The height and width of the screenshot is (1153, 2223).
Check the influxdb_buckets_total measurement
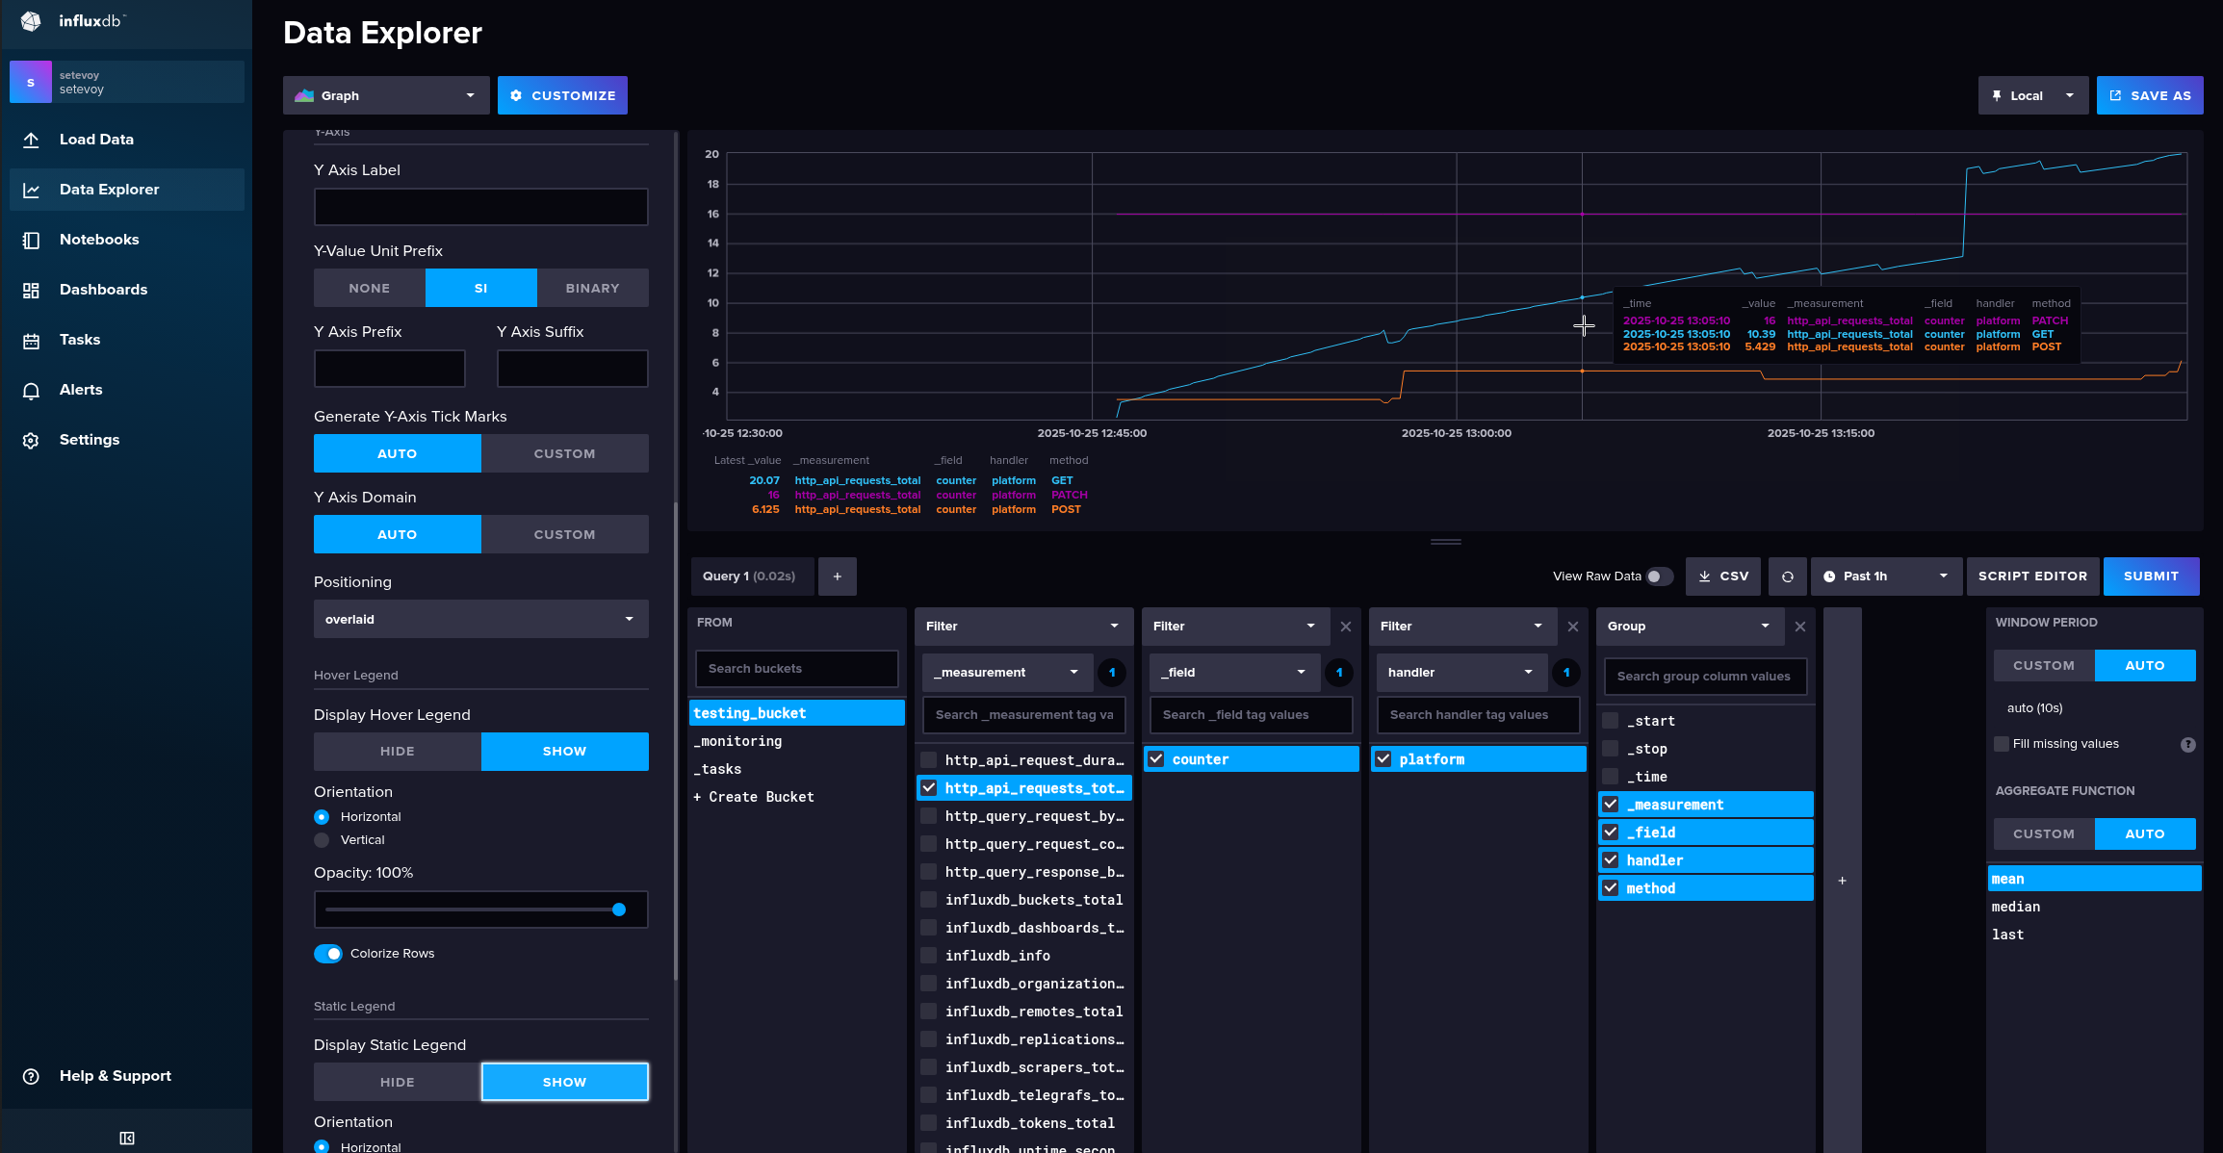click(x=929, y=900)
